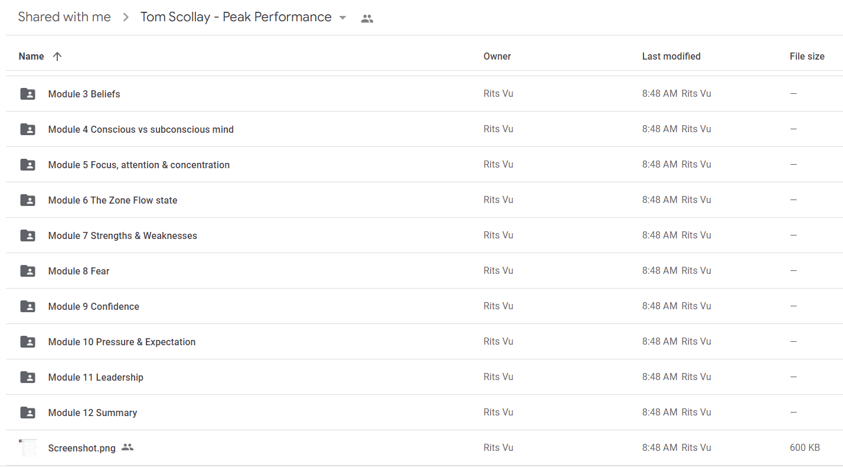
Task: Click the Module 12 Summary folder icon
Action: pyautogui.click(x=28, y=413)
